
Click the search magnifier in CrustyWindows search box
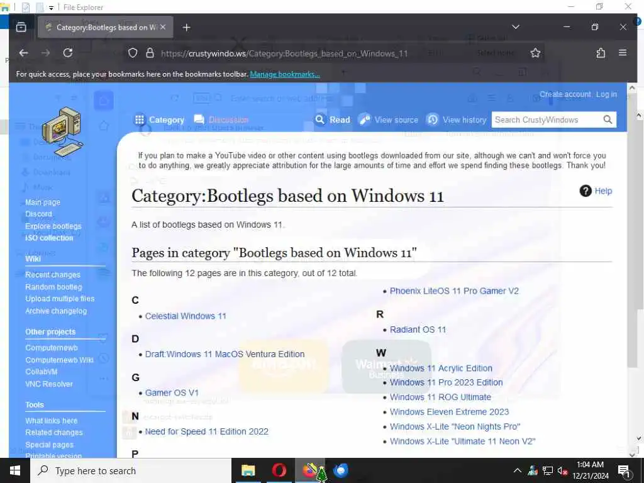coord(608,119)
